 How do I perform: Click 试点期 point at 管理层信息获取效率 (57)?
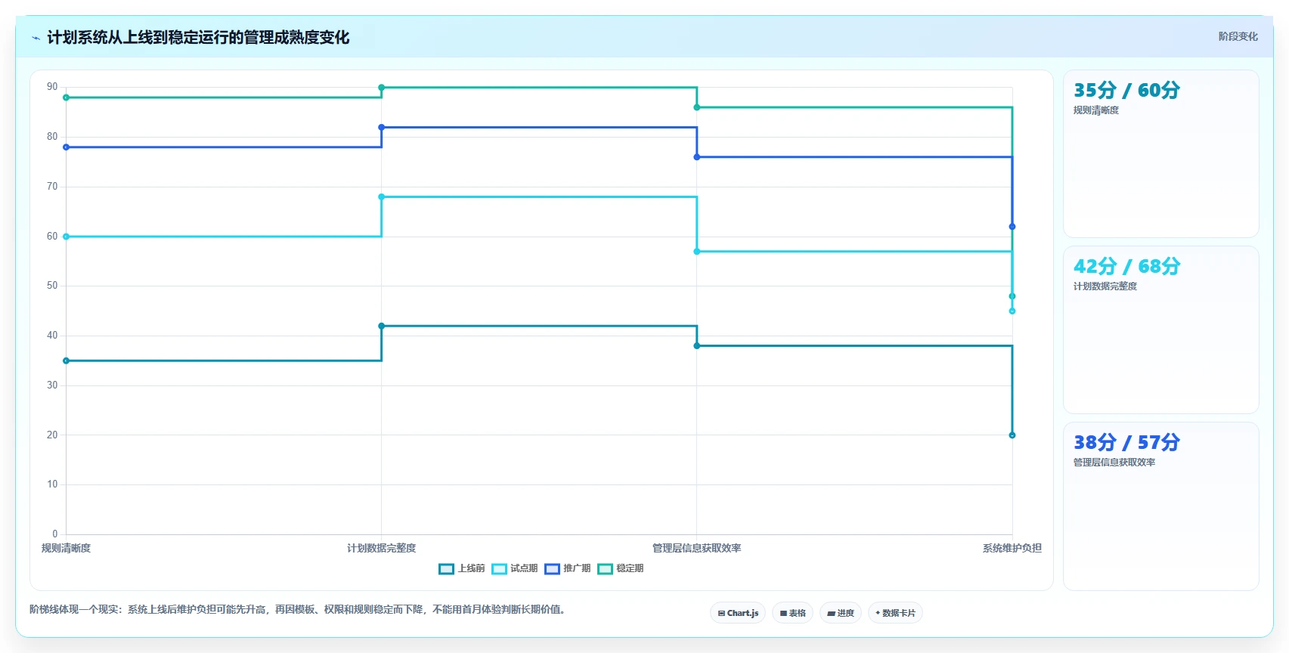point(697,252)
